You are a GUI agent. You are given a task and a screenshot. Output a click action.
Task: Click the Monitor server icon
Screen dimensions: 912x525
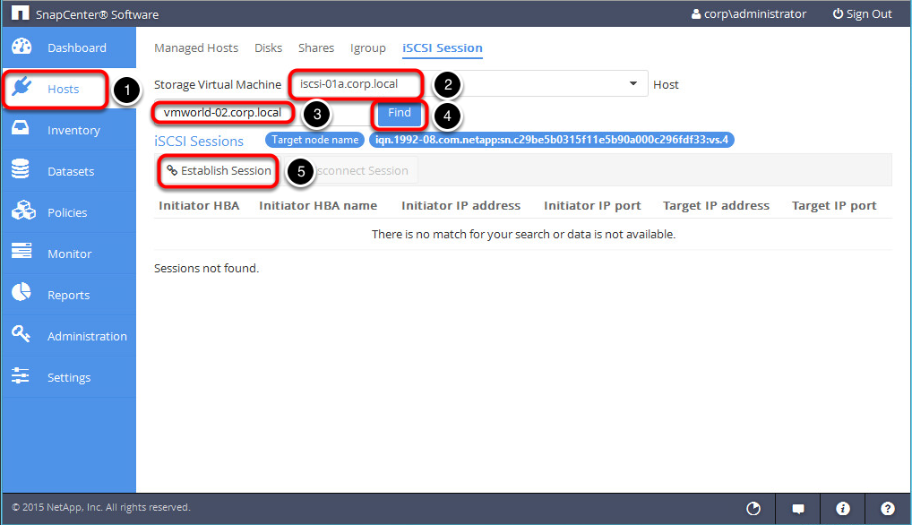22,251
